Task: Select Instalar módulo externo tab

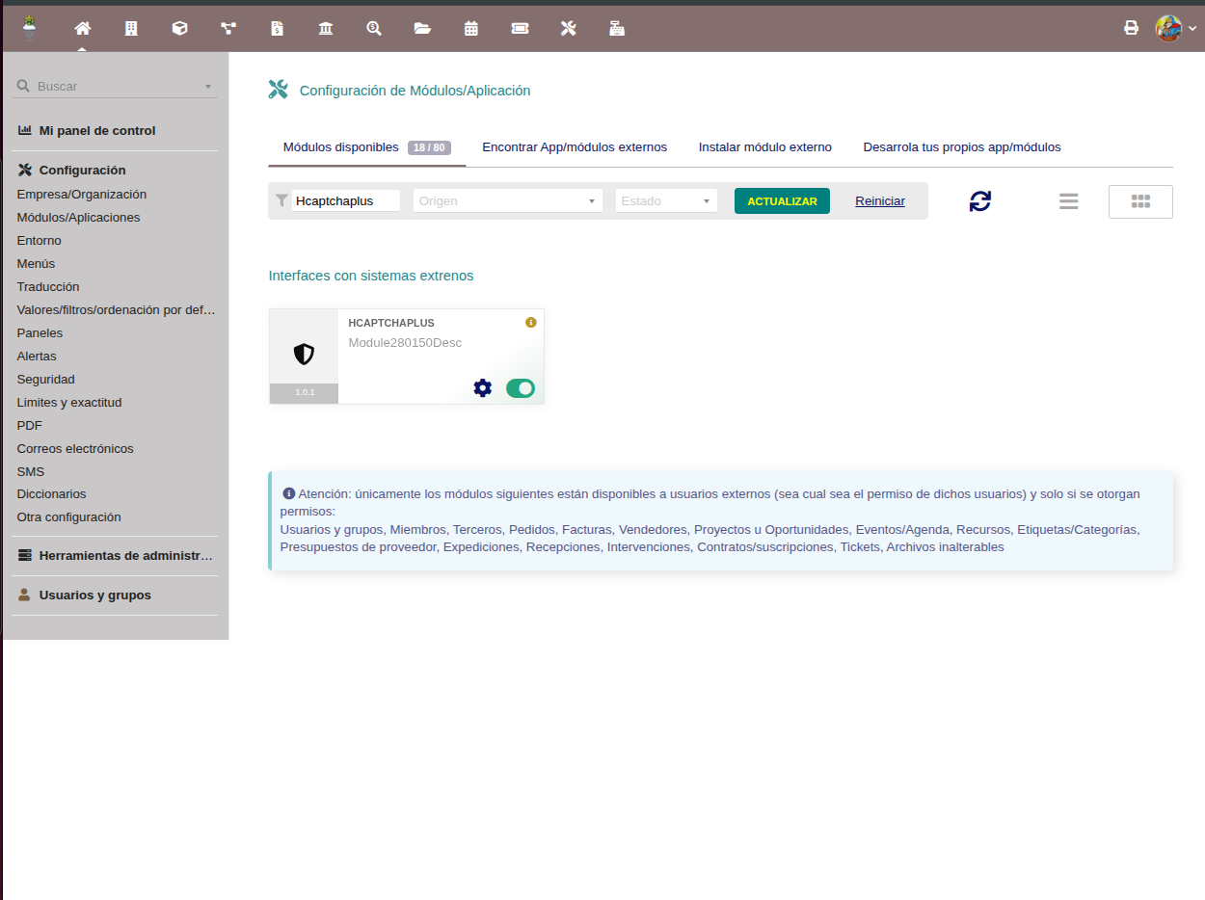Action: pyautogui.click(x=765, y=147)
